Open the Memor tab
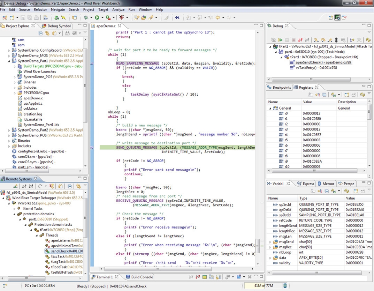The width and height of the screenshot is (374, 291). point(326,184)
